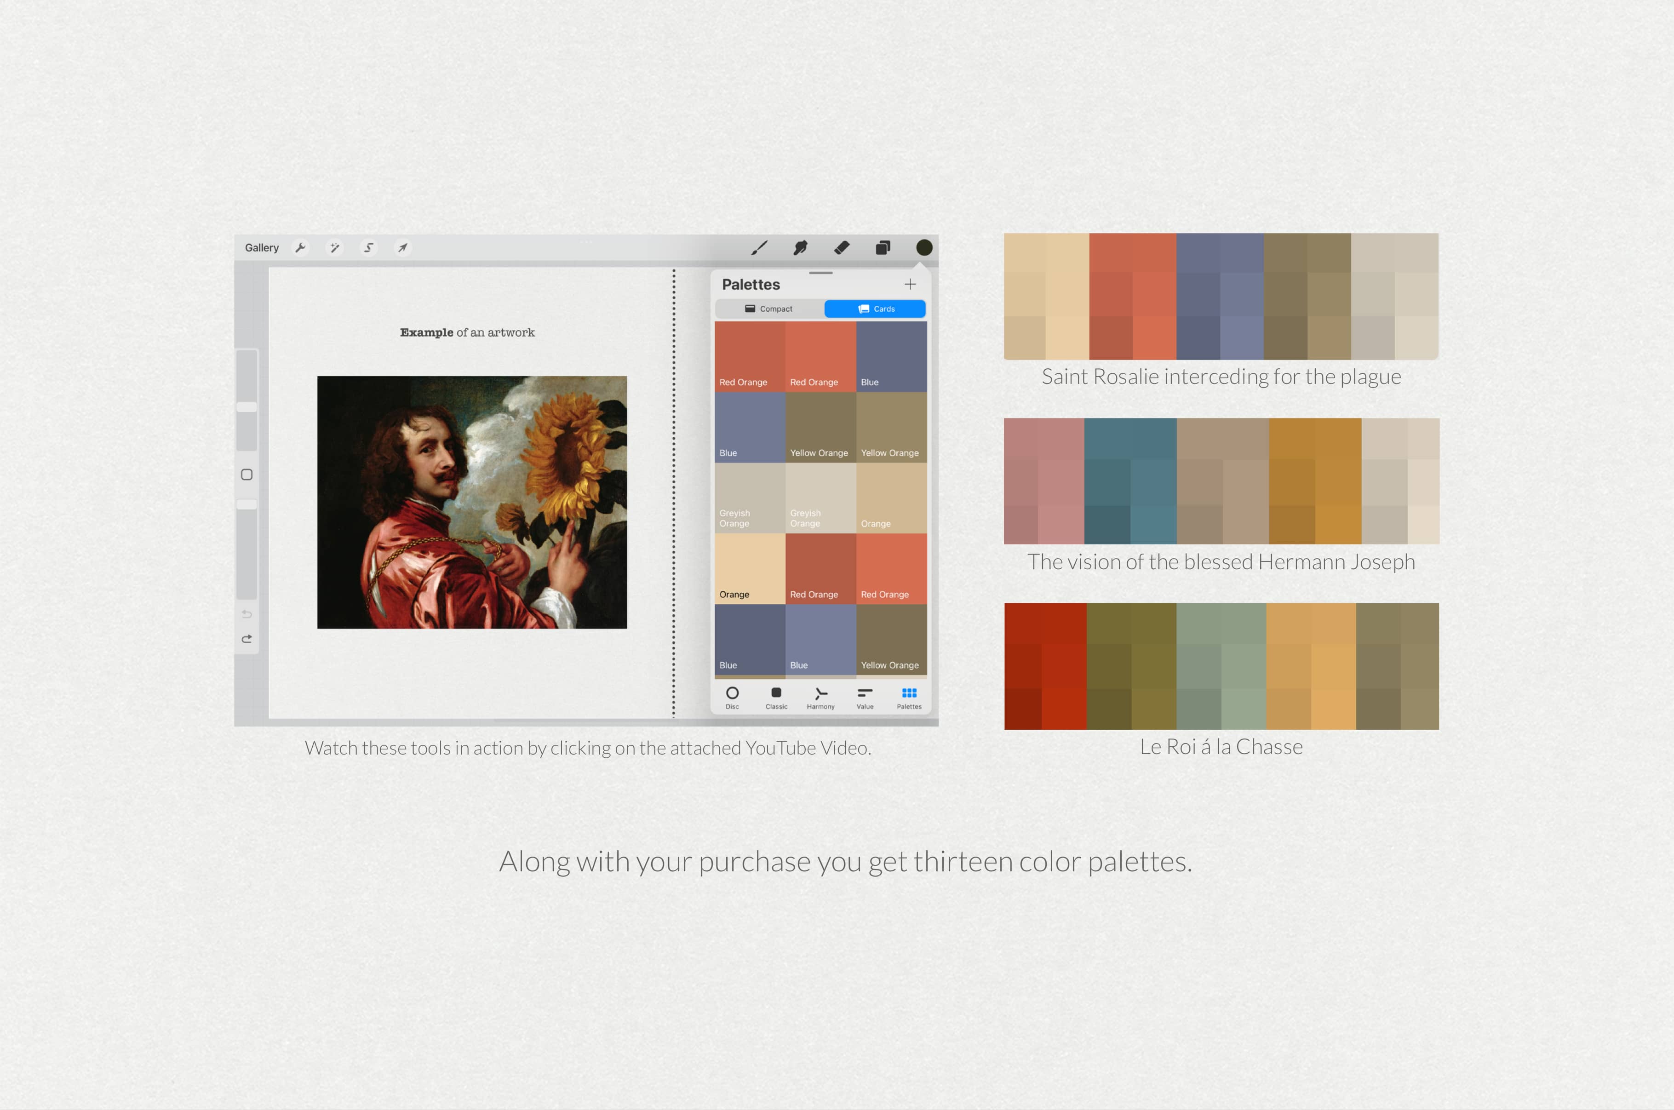Select the Transform arrow tool
Image resolution: width=1674 pixels, height=1110 pixels.
(x=402, y=247)
